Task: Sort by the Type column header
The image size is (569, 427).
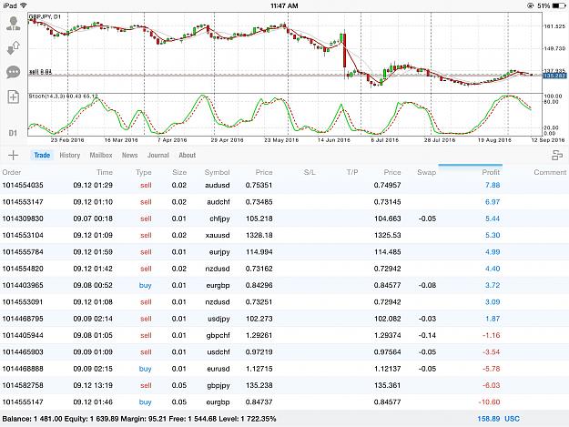Action: click(x=144, y=172)
